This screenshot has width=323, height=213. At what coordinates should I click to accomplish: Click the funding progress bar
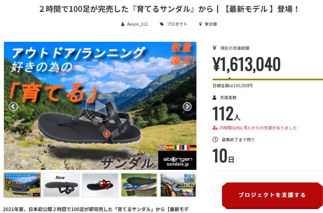pyautogui.click(x=268, y=79)
